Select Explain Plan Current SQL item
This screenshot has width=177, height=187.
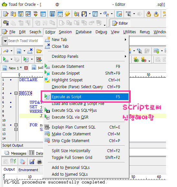tap(86, 127)
